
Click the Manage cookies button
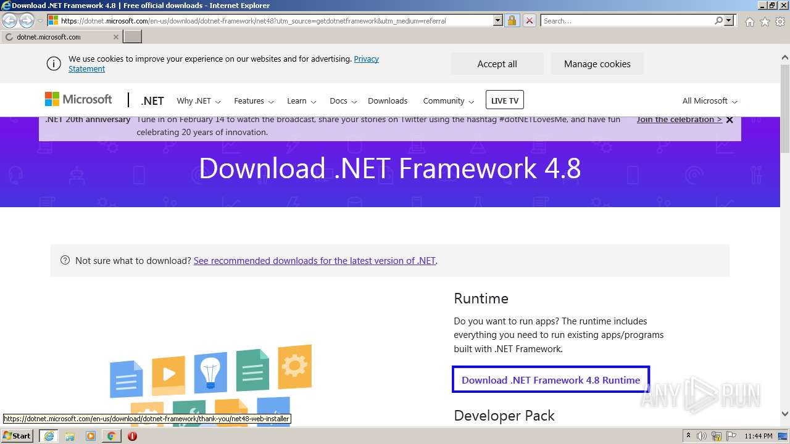[x=597, y=64]
